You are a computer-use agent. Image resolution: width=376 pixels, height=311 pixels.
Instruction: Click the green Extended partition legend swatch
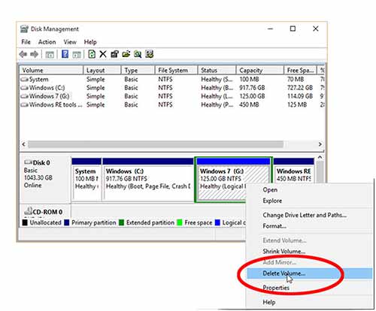coord(121,222)
